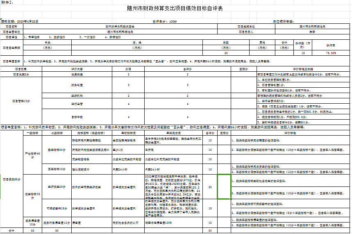The width and height of the screenshot is (352, 234).
Task: Click the self-score 15 in 可持续影响 row
Action: point(210,208)
